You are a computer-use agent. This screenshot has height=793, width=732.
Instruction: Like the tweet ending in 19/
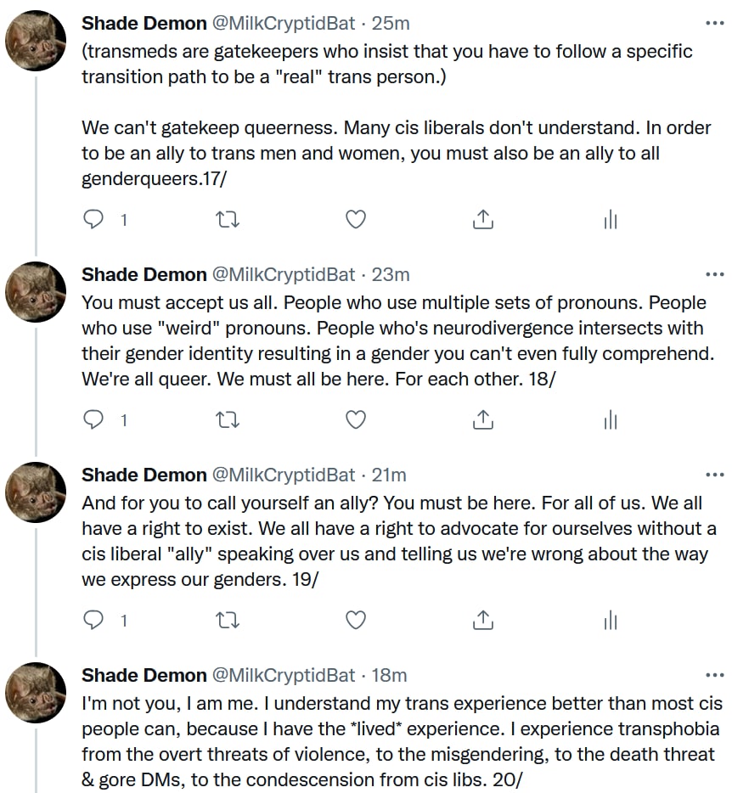356,621
